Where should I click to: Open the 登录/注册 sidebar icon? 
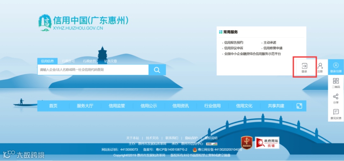[x=336, y=68]
